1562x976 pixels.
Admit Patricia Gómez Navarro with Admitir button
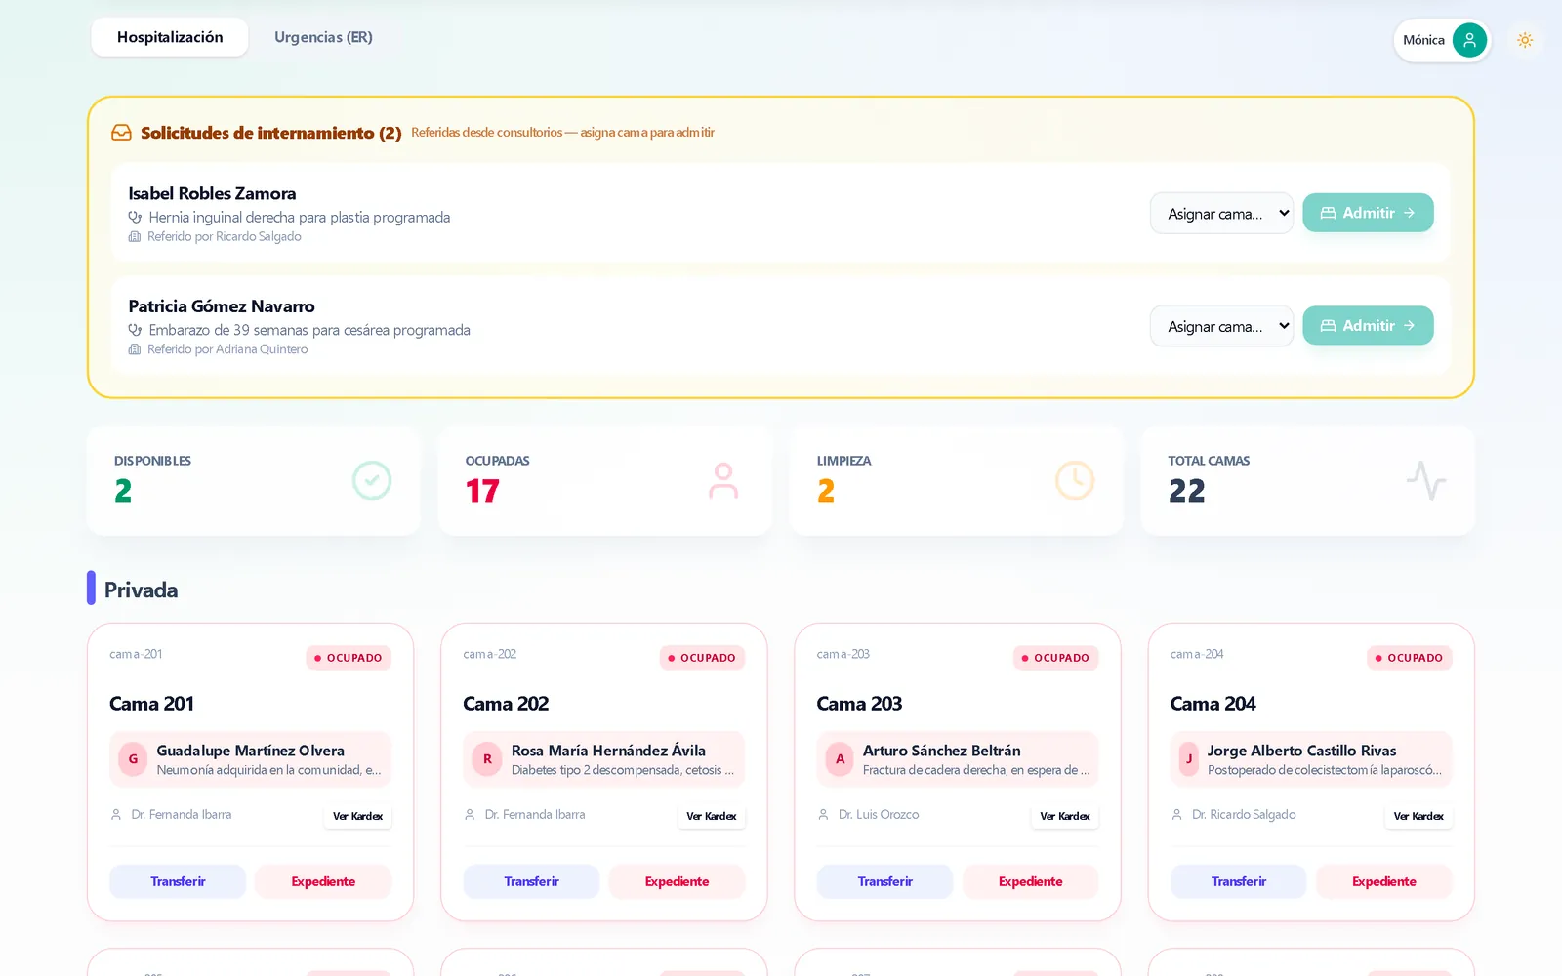tap(1368, 326)
